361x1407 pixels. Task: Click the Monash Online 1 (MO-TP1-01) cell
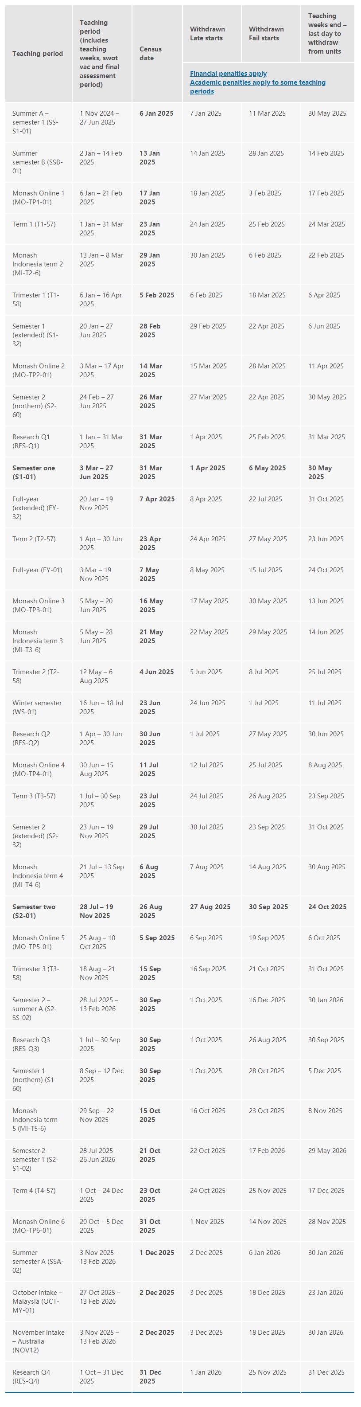point(38,198)
